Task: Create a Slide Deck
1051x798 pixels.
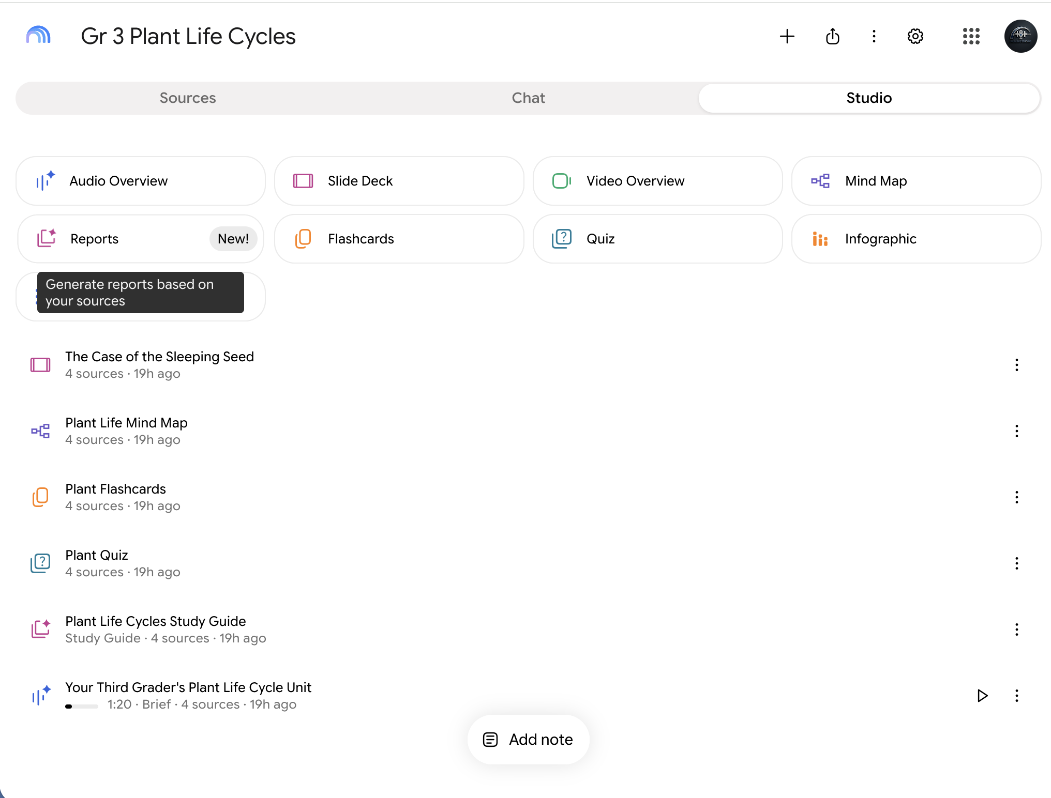Action: pos(399,181)
